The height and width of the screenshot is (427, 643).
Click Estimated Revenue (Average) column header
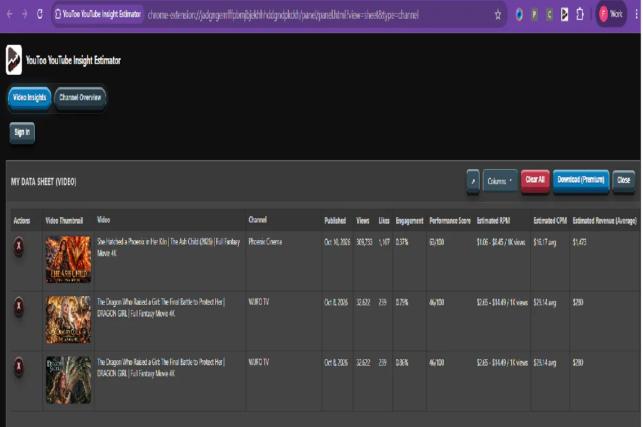point(605,220)
